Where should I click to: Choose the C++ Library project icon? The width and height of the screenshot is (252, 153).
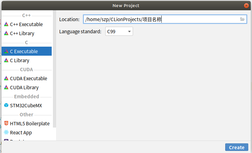[x=6, y=33]
